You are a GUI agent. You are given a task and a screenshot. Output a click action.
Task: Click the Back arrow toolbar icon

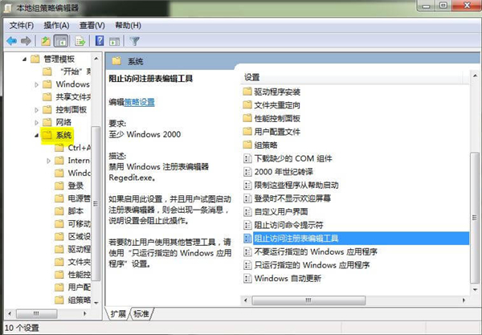point(11,40)
